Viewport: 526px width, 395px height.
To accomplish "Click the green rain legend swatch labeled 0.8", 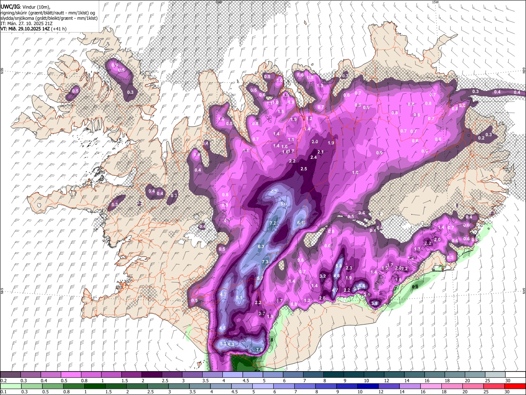I will pyautogui.click(x=74, y=386).
